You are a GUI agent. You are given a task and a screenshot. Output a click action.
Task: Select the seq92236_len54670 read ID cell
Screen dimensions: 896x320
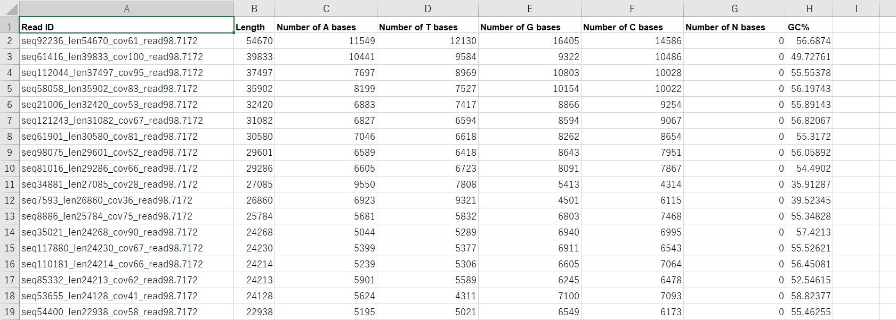(x=126, y=41)
